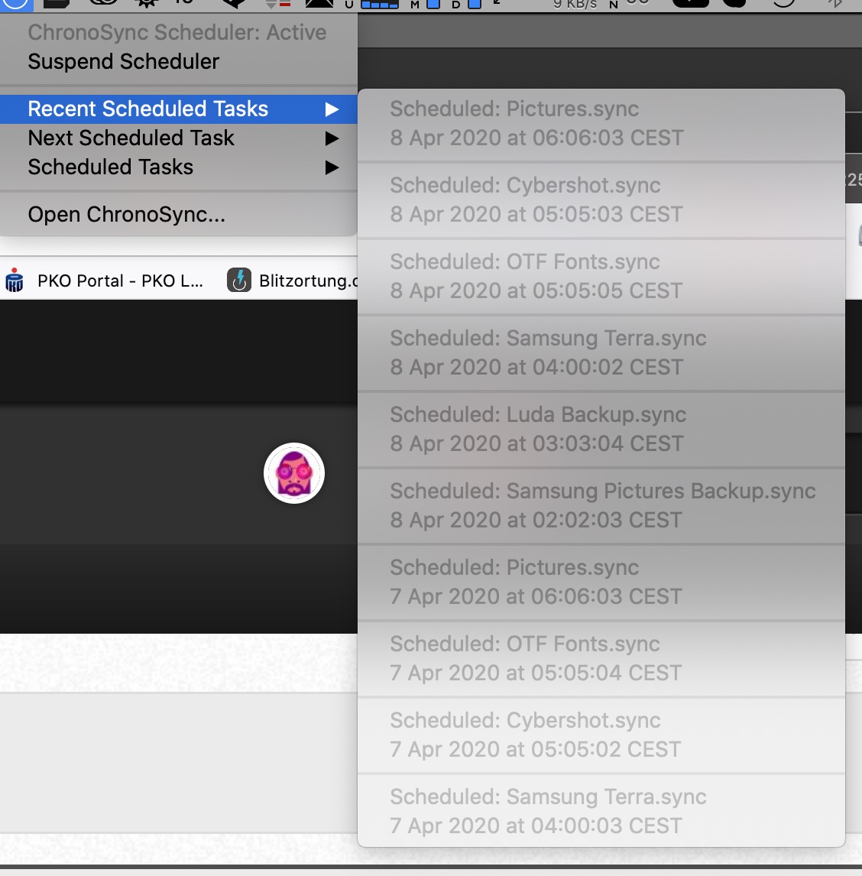Open PKO Portal bookmark in browser
The width and height of the screenshot is (862, 876).
105,281
